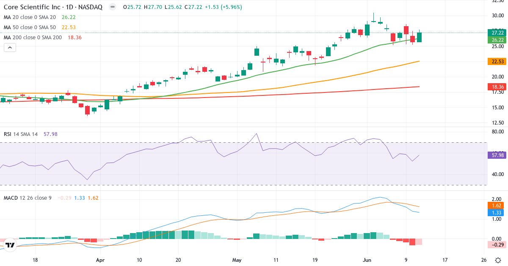Screen dimensions: 508x266
Task: Click the 12.50 price axis label
Action: coord(497,123)
